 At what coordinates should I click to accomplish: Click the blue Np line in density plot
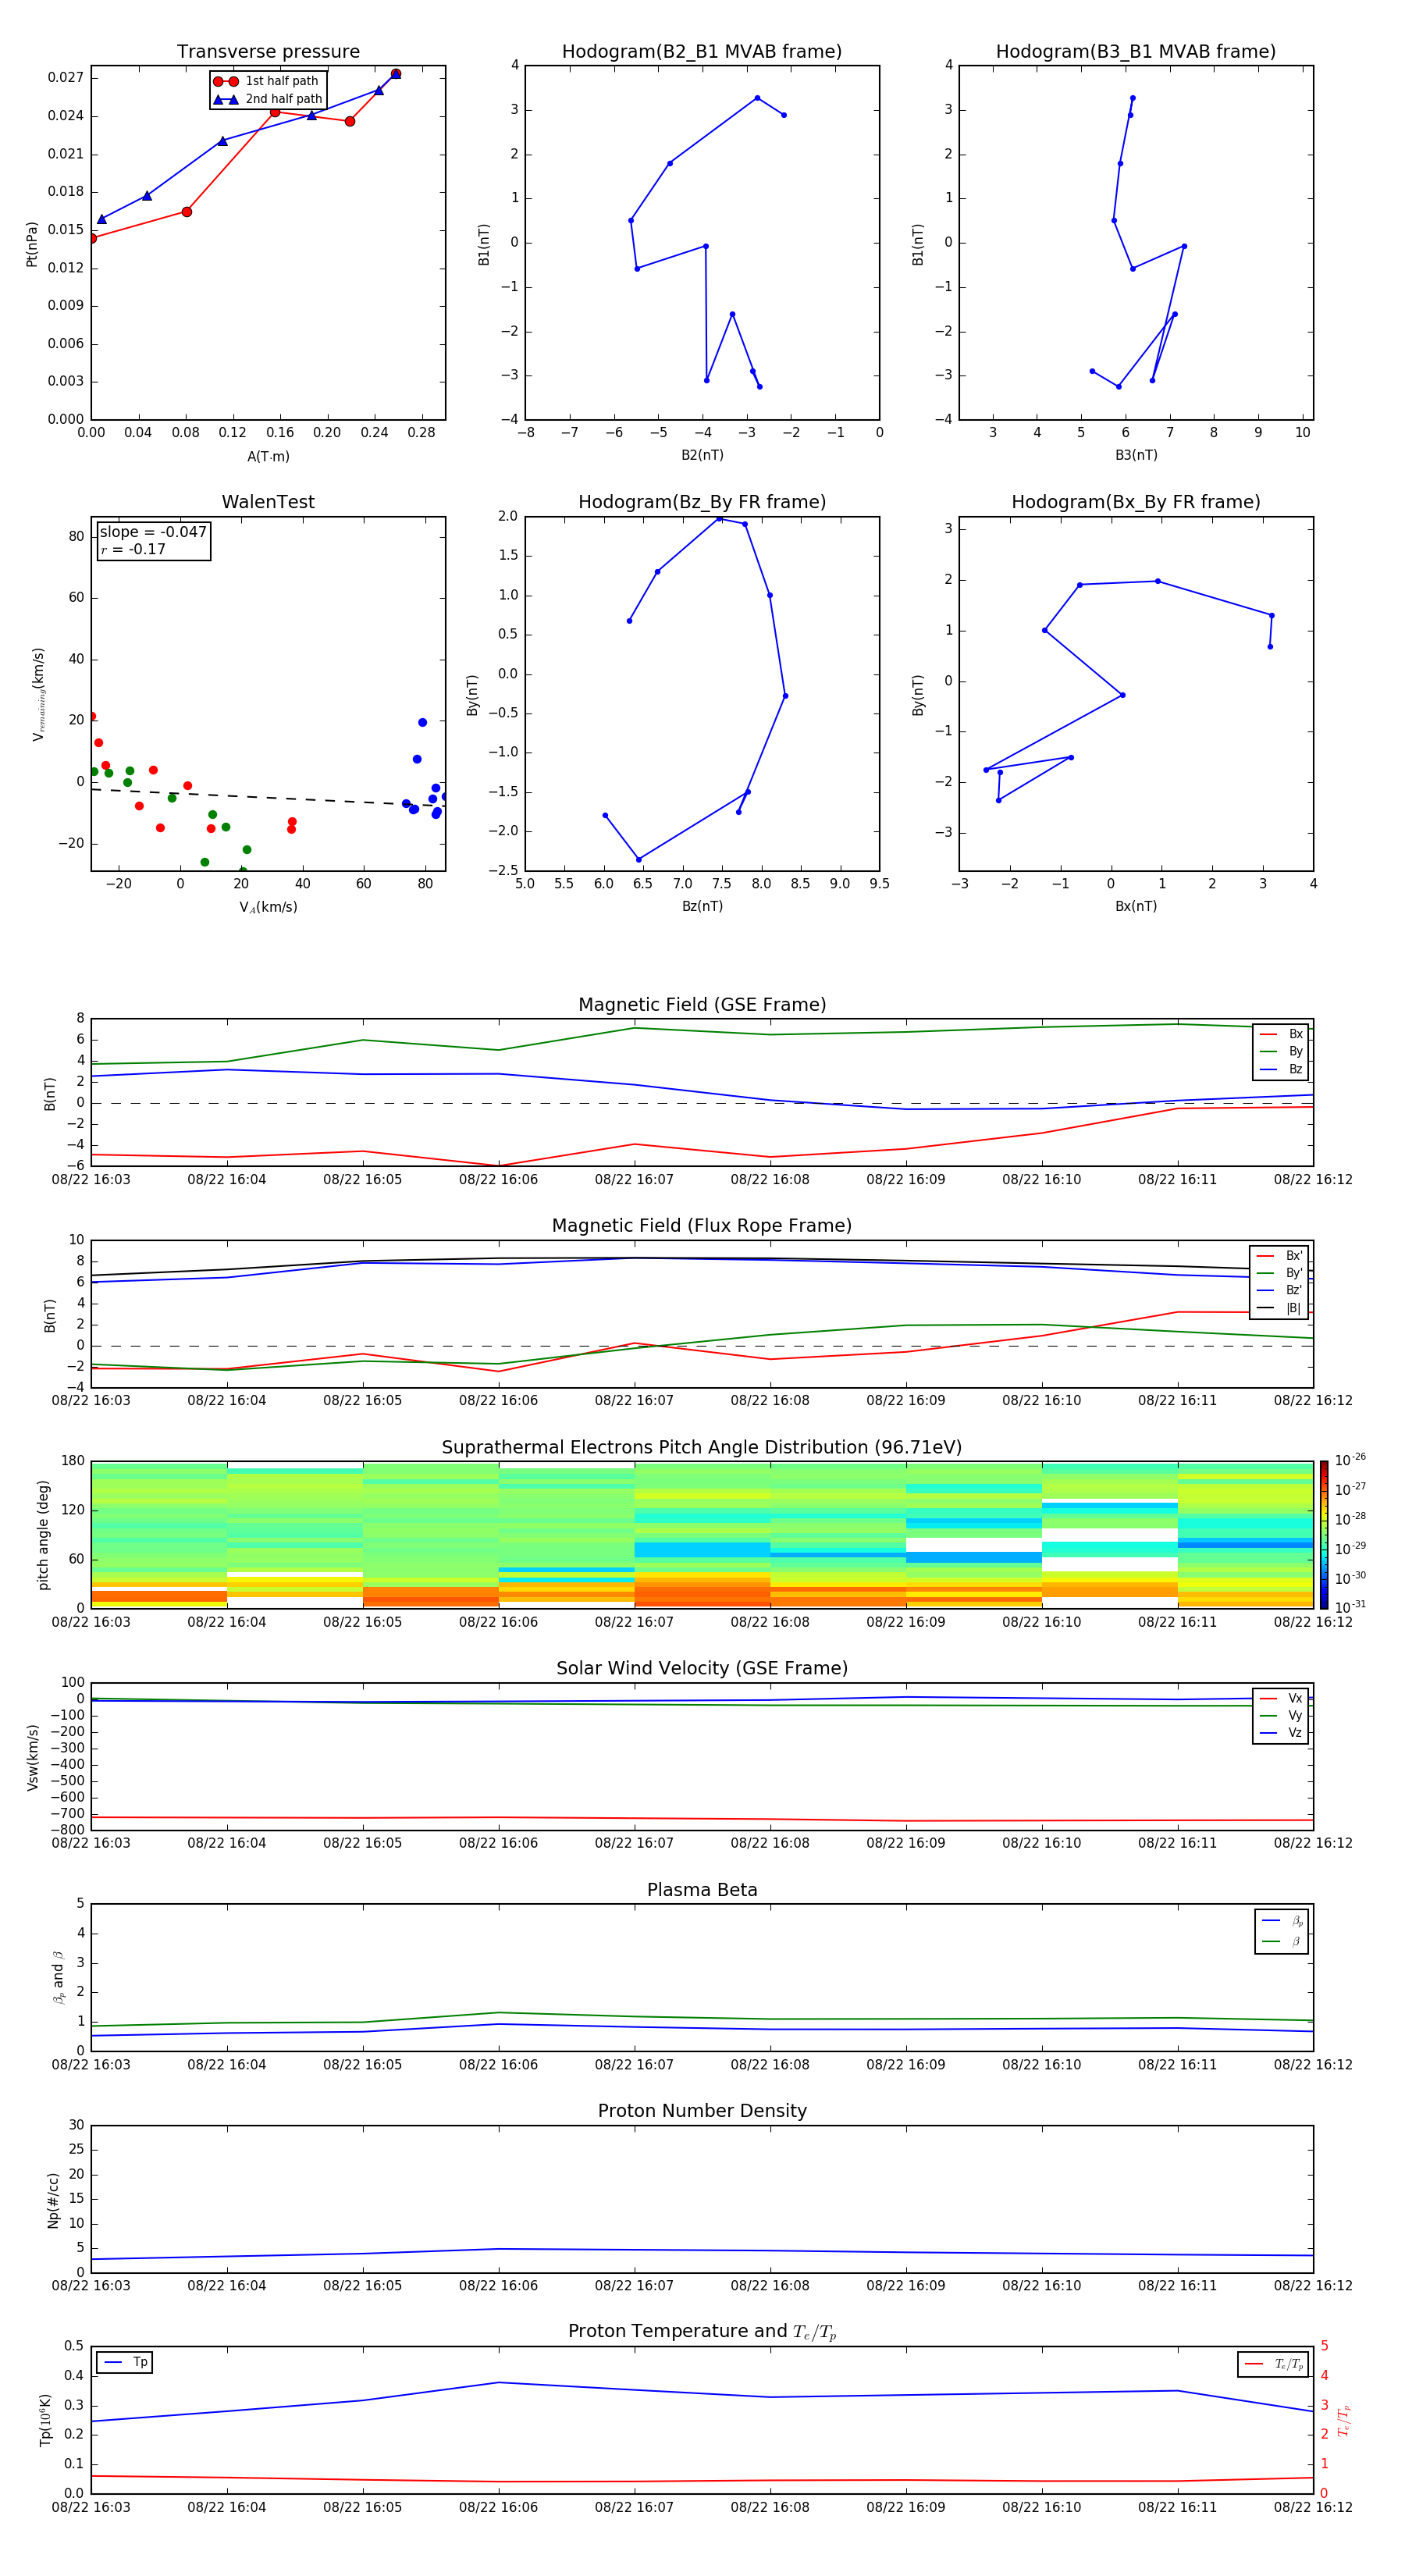coord(702,2251)
